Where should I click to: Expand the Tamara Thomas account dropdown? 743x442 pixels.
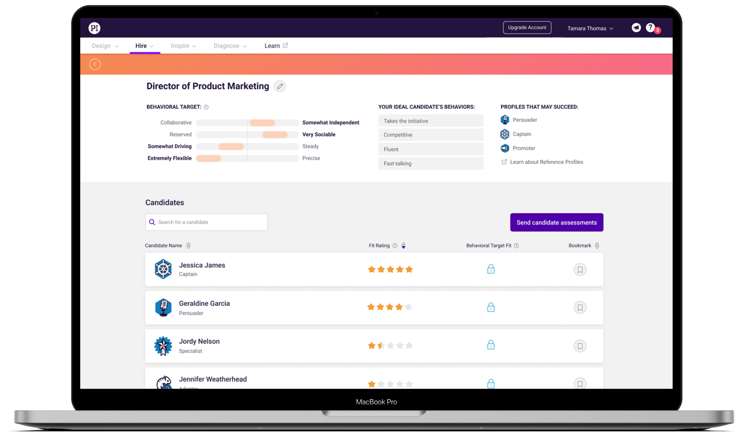590,28
